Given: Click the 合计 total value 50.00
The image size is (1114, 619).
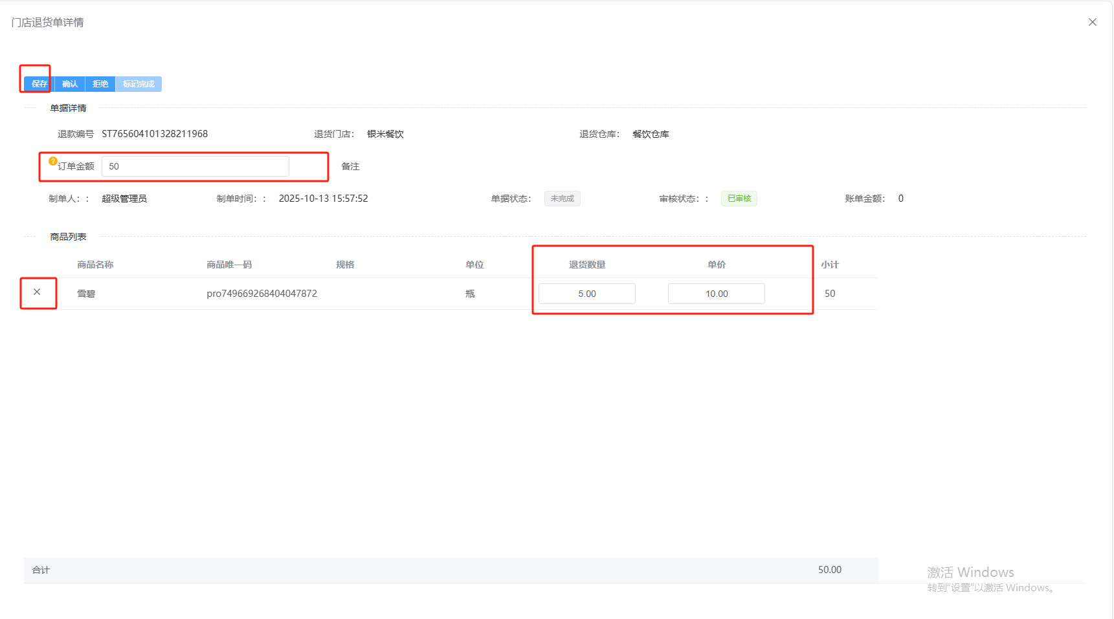Looking at the screenshot, I should (829, 570).
